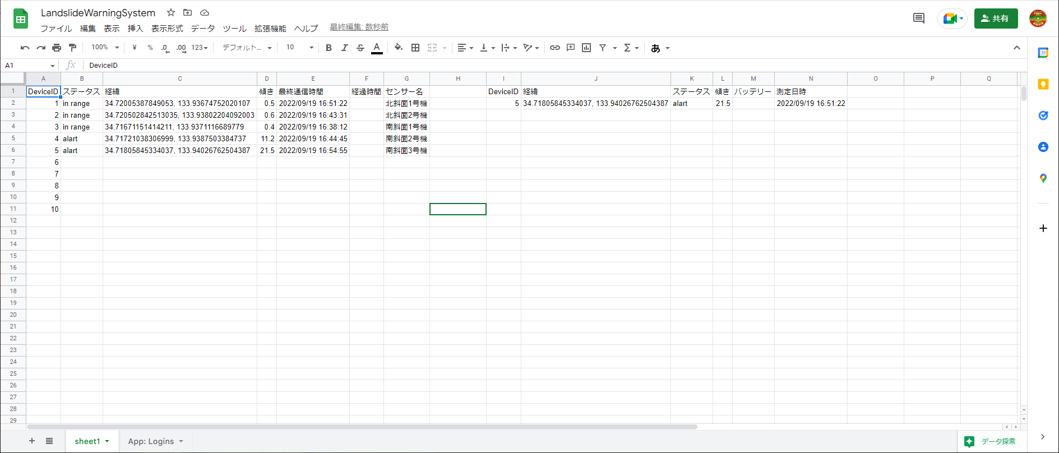Click the insert chart icon

tap(586, 48)
